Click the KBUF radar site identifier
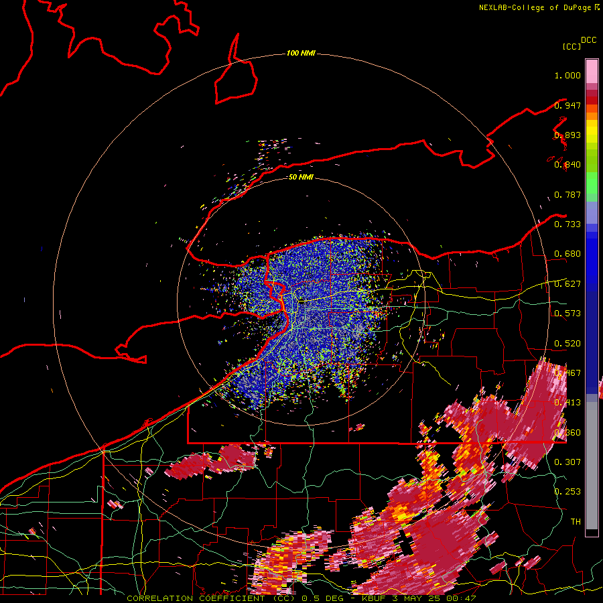Image resolution: width=603 pixels, height=603 pixels. [x=375, y=598]
